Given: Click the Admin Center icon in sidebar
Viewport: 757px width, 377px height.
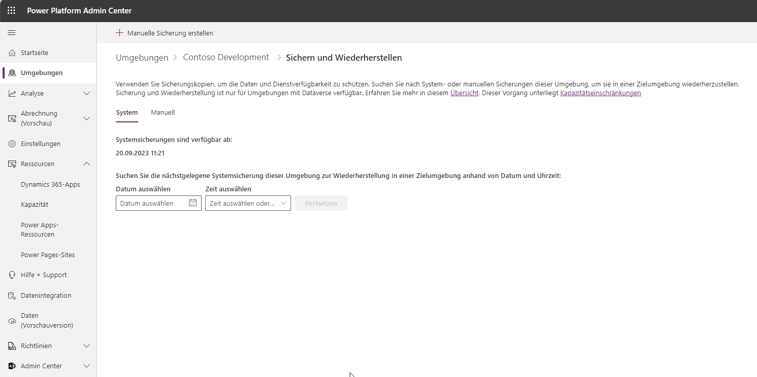Looking at the screenshot, I should [x=12, y=366].
